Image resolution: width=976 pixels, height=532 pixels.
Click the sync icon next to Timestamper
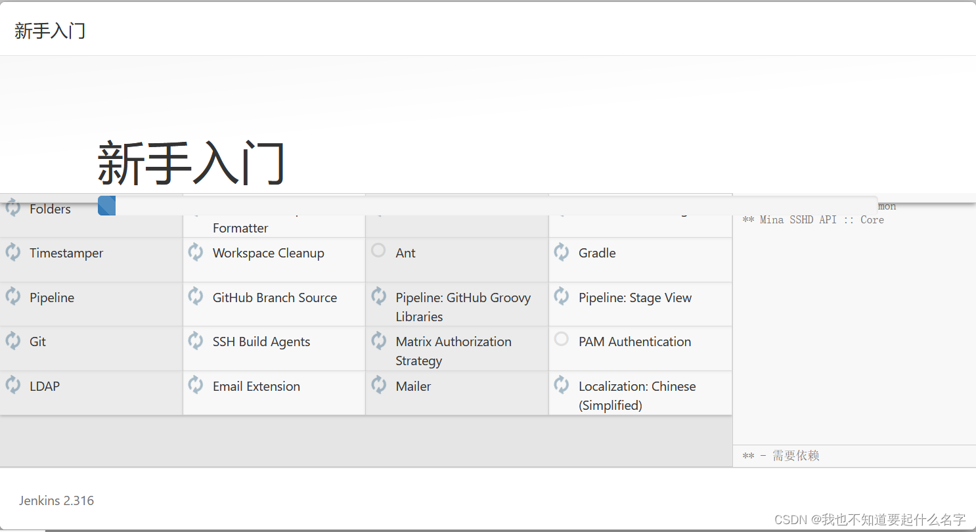coord(13,252)
